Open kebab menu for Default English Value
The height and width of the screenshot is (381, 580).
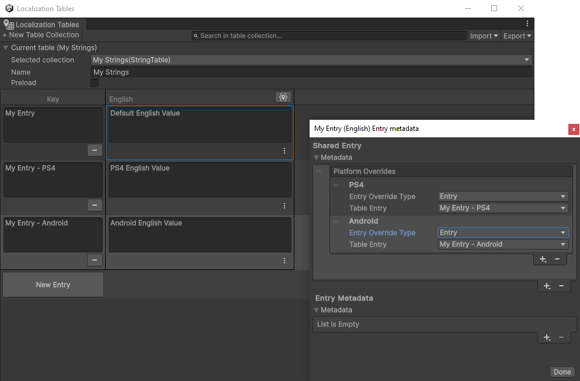point(284,151)
